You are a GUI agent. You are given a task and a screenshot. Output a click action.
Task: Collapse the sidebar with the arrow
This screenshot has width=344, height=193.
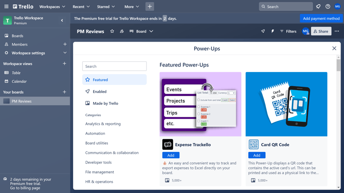pos(62,20)
